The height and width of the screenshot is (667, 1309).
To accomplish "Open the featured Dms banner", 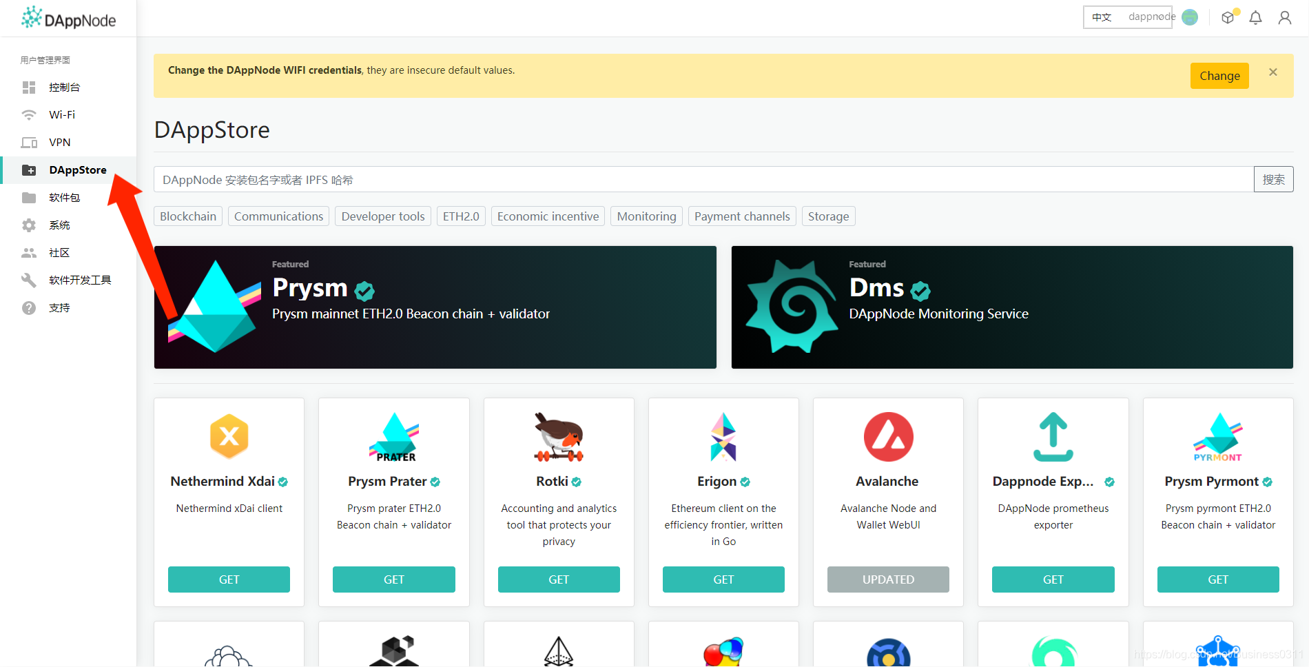I will [x=1012, y=307].
